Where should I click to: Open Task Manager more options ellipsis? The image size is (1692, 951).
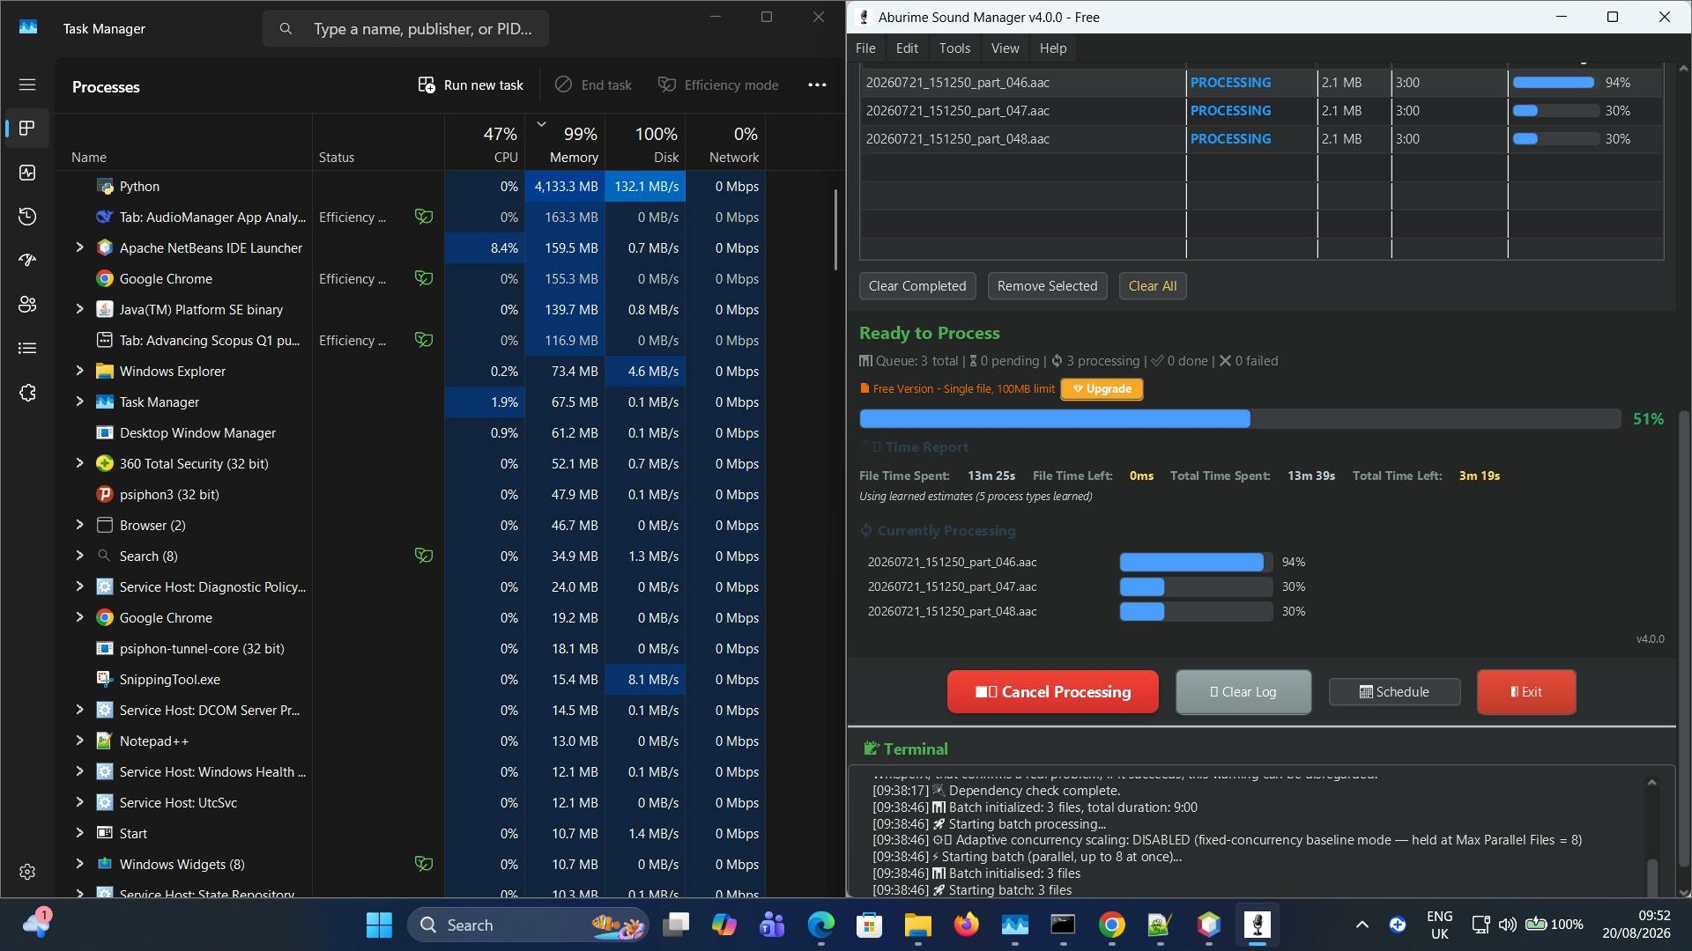coord(817,85)
